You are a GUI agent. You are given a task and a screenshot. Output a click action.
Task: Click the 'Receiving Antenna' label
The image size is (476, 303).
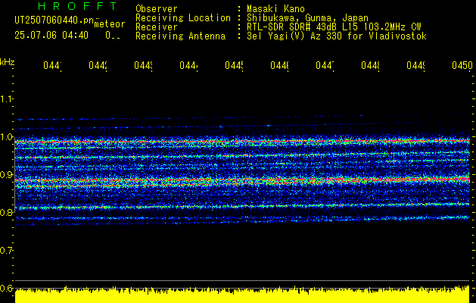(180, 36)
